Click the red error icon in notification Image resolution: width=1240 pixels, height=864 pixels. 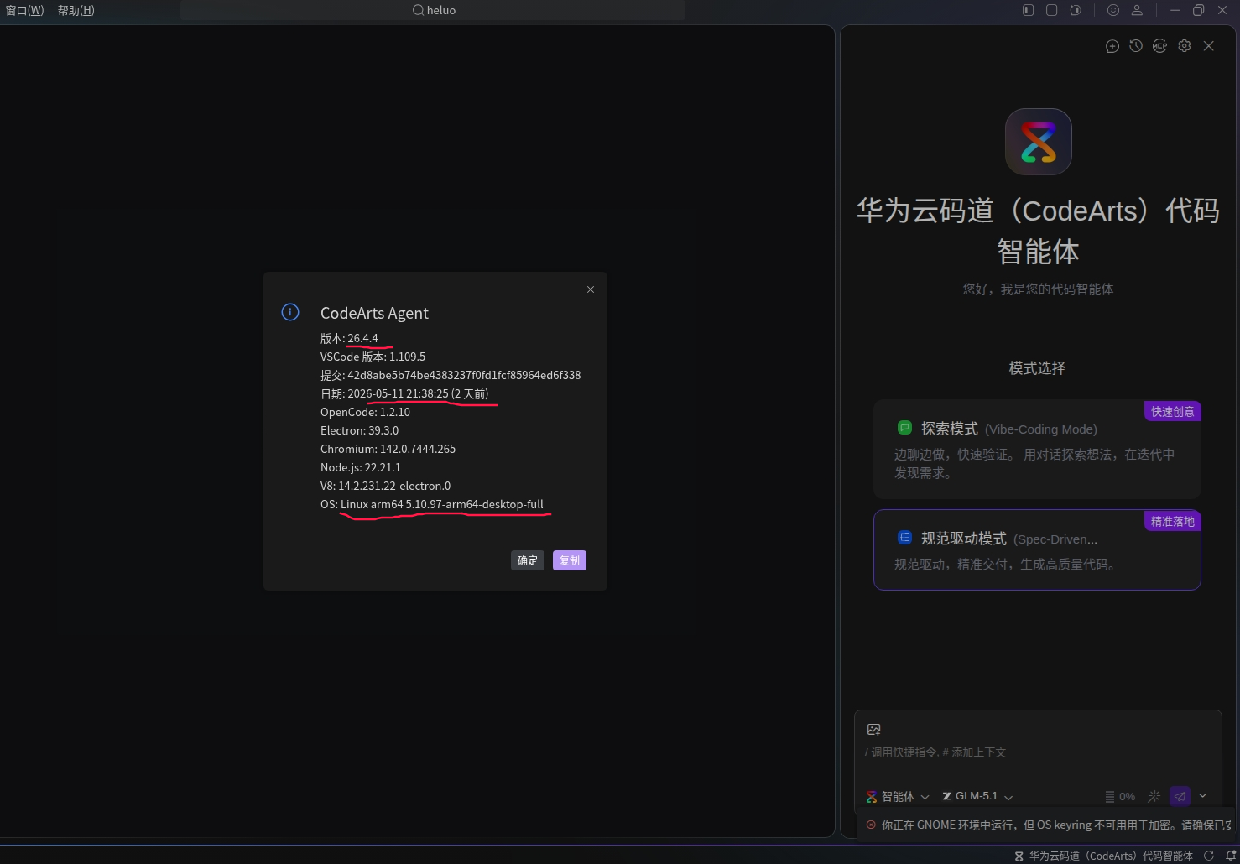tap(871, 825)
